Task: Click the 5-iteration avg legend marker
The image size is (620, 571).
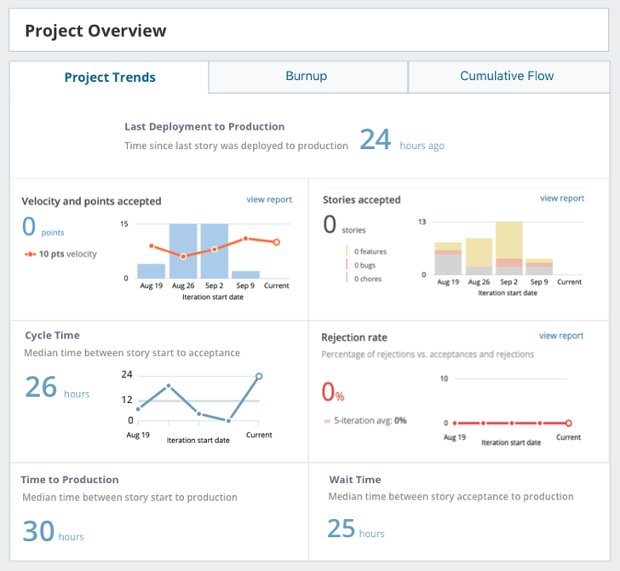Action: click(x=327, y=421)
